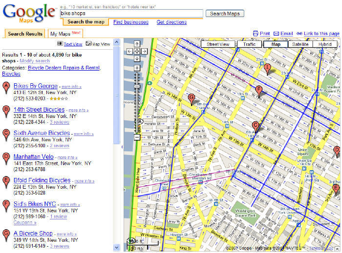Screen dimensions: 342x253
Task: Click the Text View link
Action: (x=73, y=44)
